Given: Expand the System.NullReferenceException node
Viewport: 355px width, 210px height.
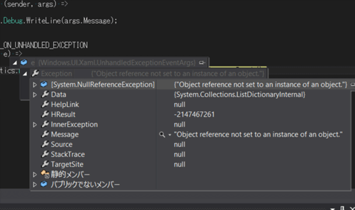Looking at the screenshot, I should point(35,85).
